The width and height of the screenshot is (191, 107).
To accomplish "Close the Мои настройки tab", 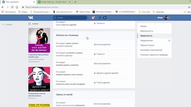I will click(x=34, y=2).
